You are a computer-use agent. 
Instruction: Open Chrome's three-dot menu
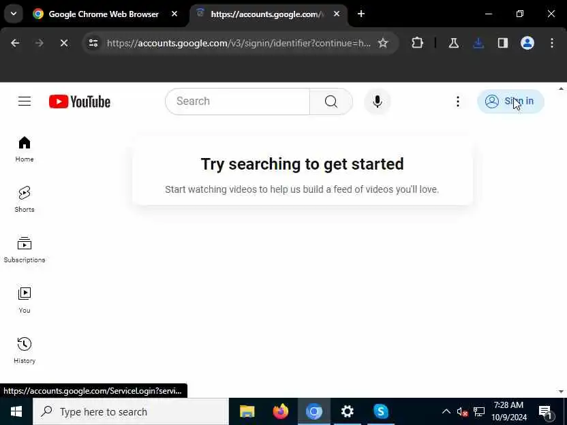(x=552, y=44)
